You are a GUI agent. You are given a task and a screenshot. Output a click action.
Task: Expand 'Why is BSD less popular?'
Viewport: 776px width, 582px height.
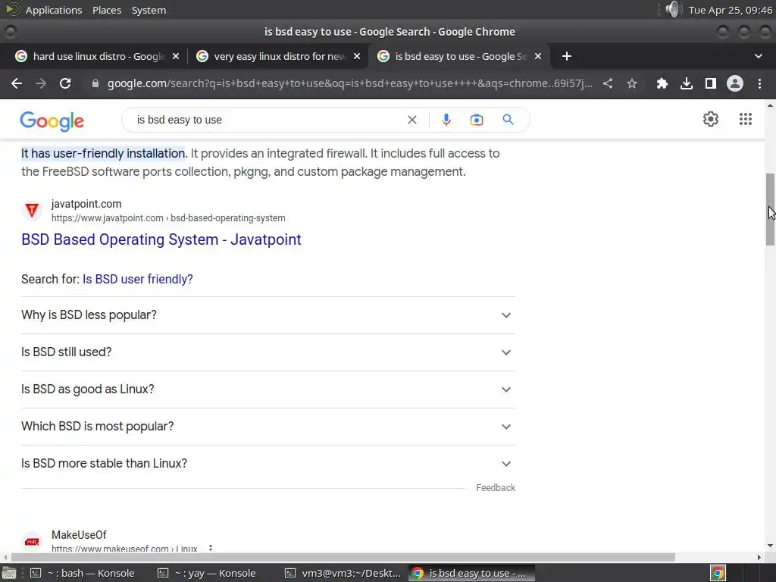[268, 315]
